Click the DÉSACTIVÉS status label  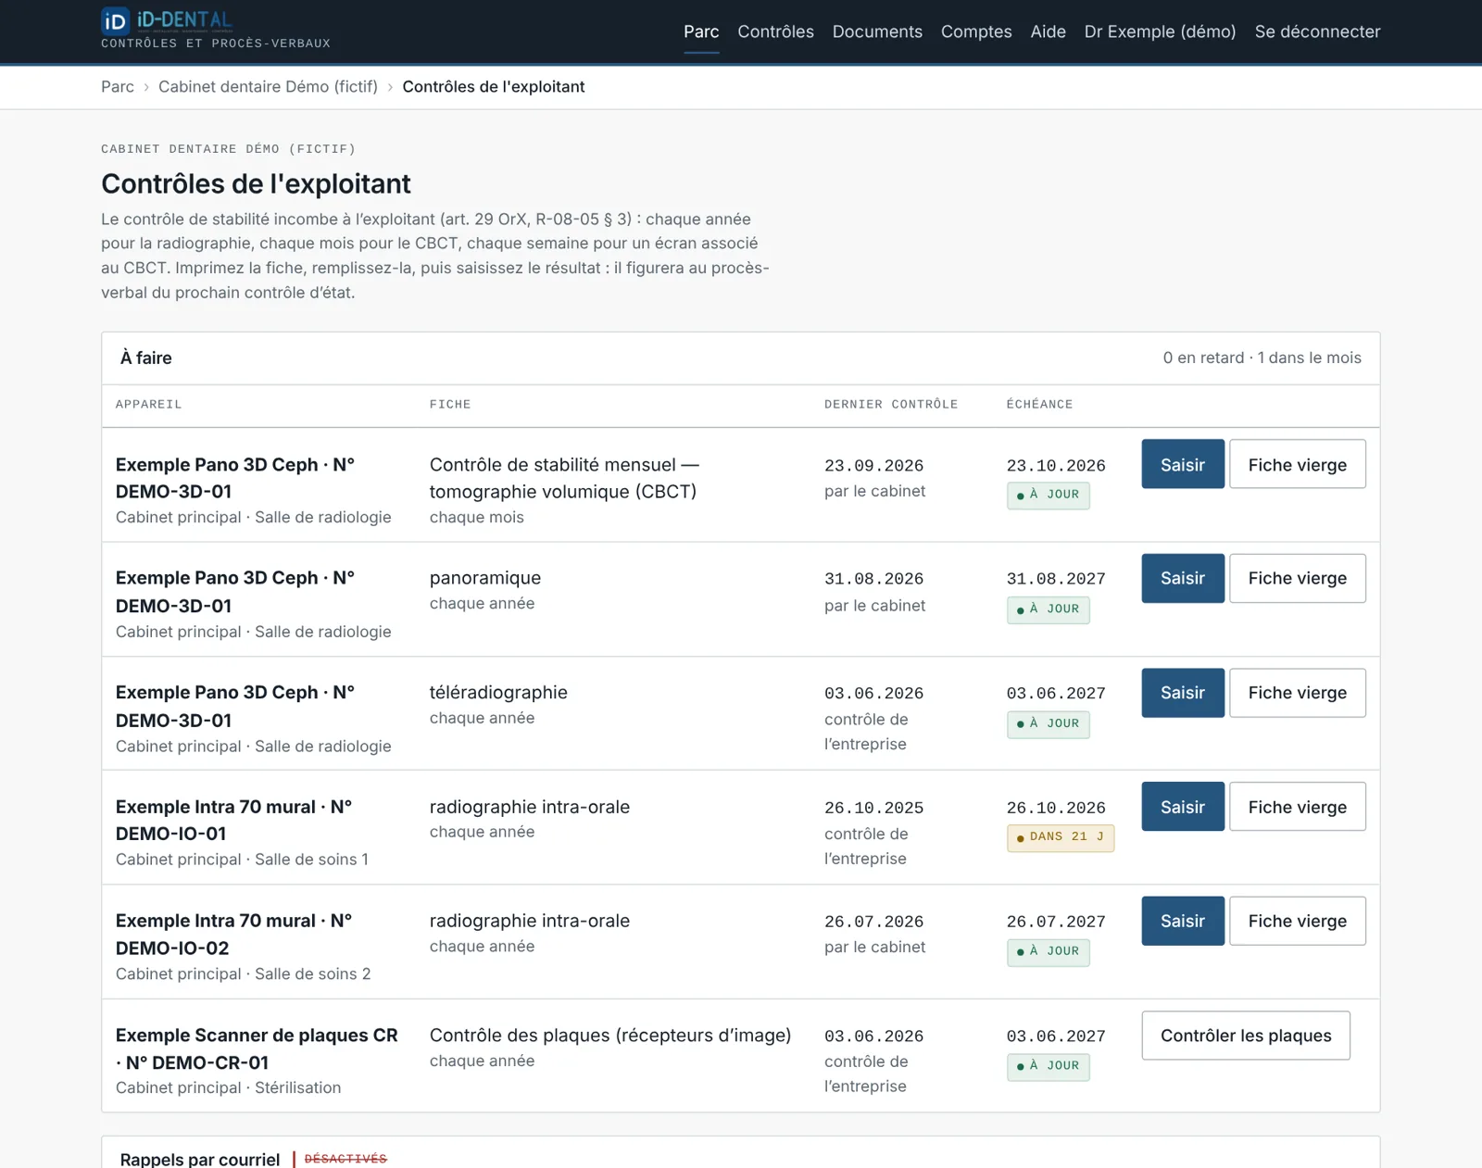345,1159
